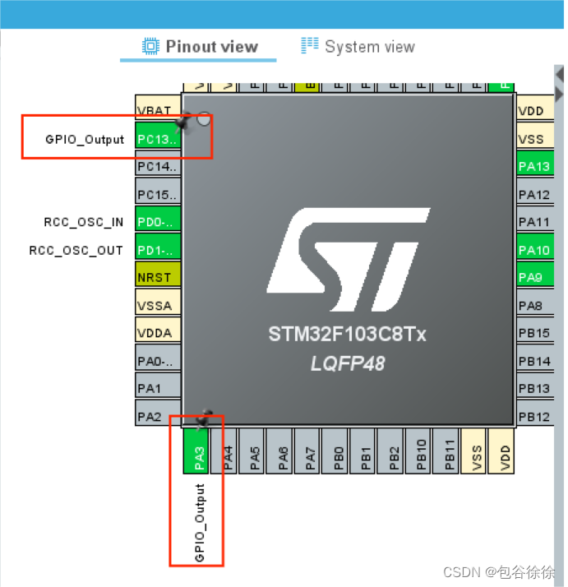Click the STM32F103C8Tx chip name text
Screen dimensions: 568x587
[347, 334]
